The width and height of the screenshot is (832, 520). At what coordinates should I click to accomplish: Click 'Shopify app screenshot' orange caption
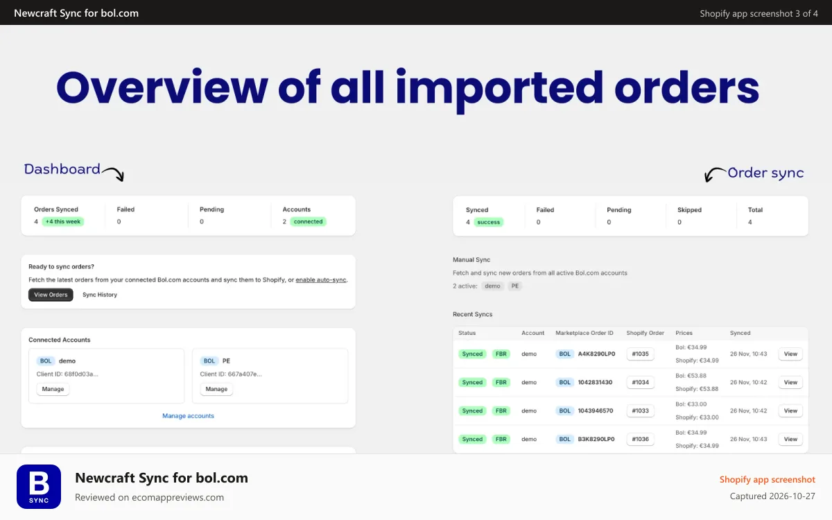click(768, 480)
